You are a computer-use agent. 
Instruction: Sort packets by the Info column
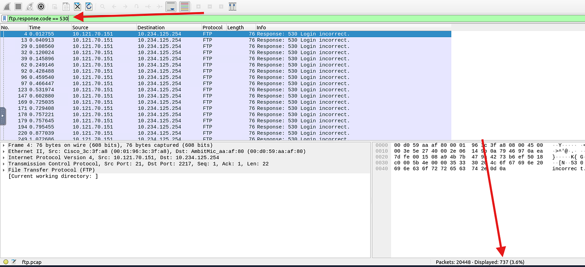(x=353, y=28)
